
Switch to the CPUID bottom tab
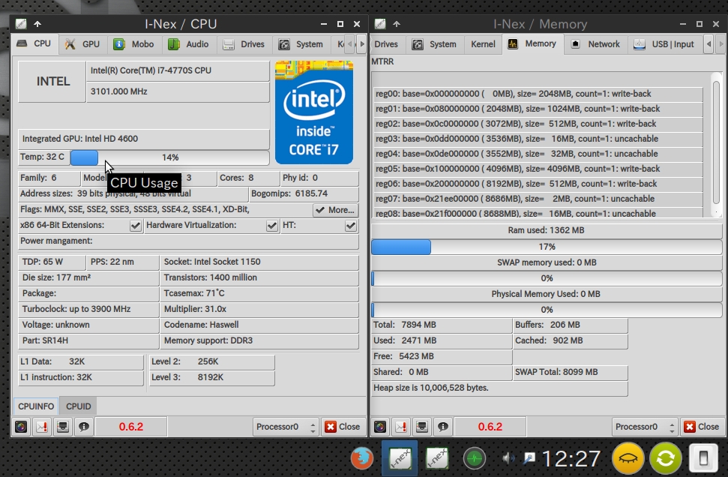pyautogui.click(x=78, y=406)
